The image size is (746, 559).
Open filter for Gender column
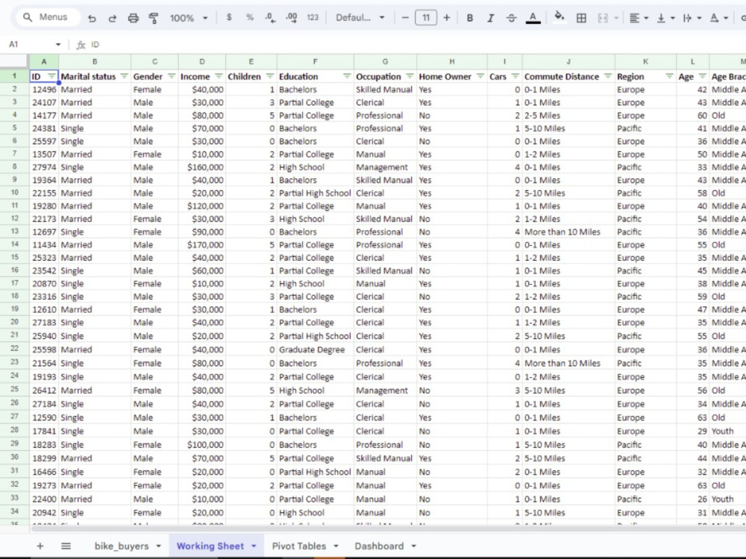click(x=172, y=77)
